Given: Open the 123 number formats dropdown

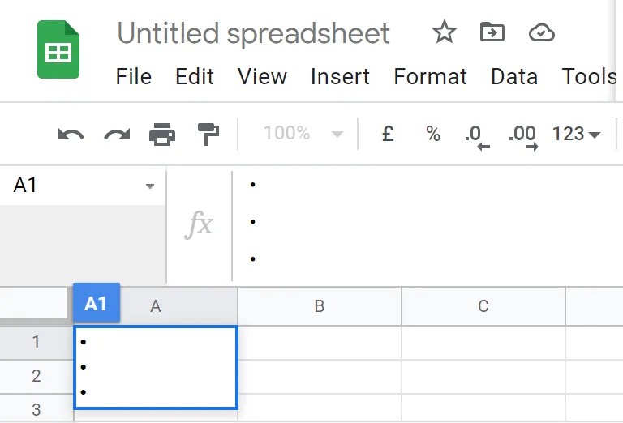Looking at the screenshot, I should point(576,135).
